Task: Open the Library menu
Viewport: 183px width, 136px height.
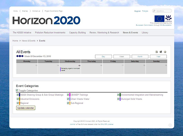Action: [x=145, y=33]
